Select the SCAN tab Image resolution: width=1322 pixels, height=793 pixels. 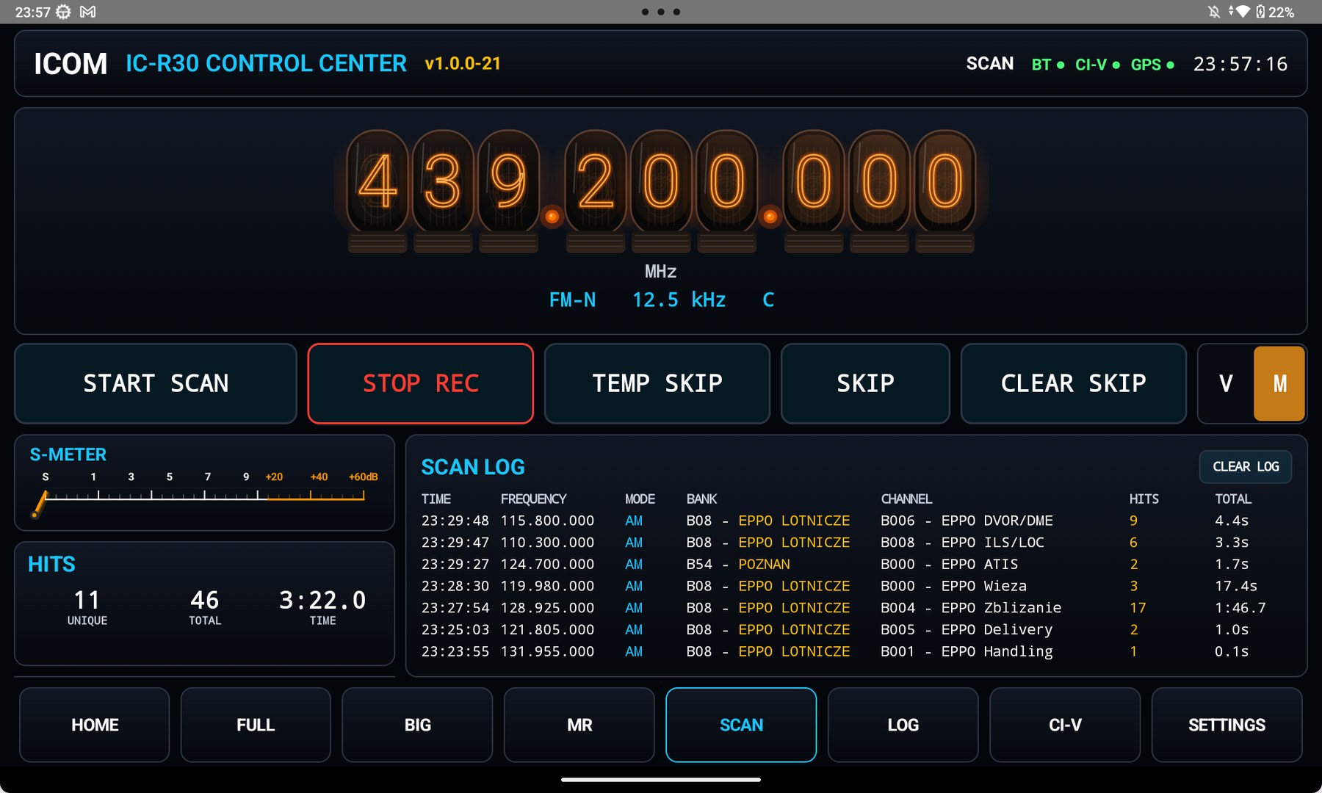tap(741, 725)
